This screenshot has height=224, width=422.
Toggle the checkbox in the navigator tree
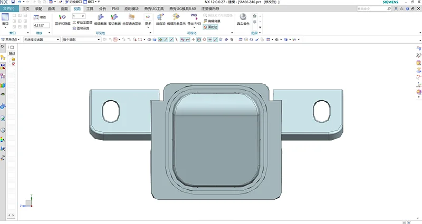pyautogui.click(x=13, y=64)
